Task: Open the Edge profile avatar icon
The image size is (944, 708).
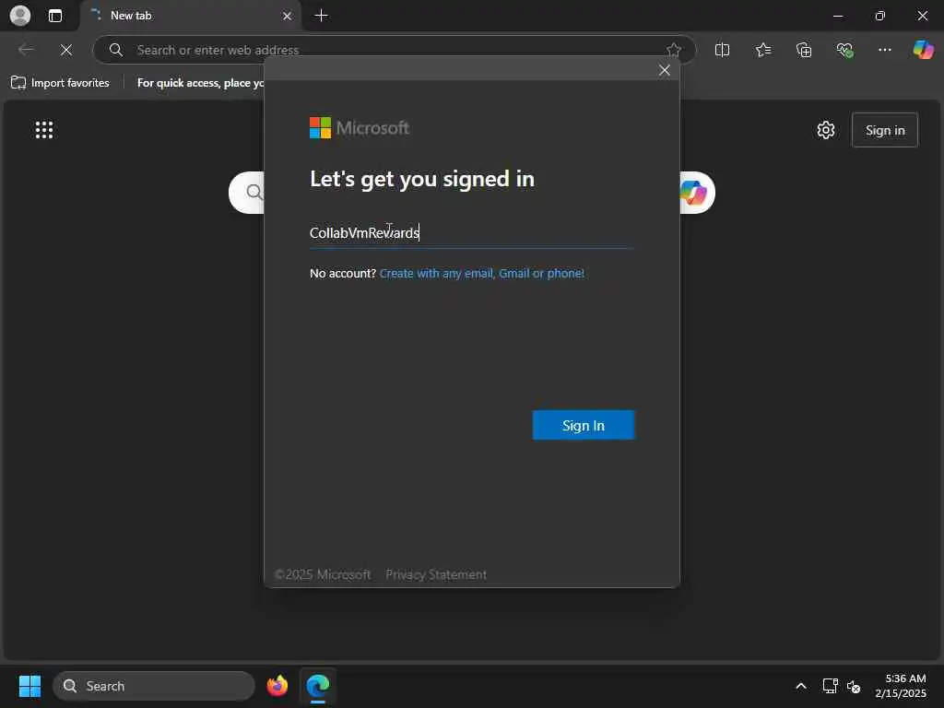Action: pos(20,16)
